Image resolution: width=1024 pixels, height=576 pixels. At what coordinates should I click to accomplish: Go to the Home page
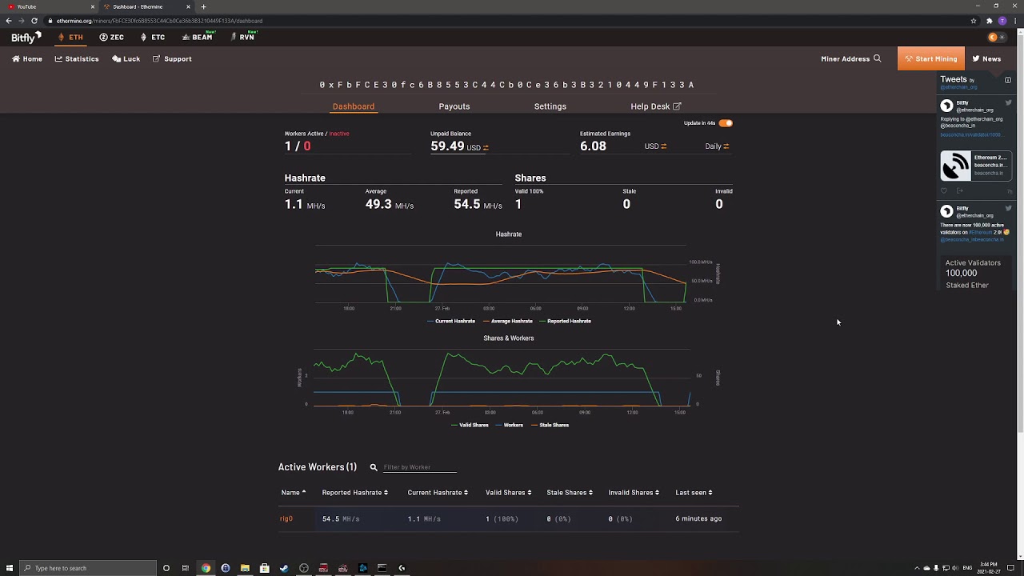[27, 58]
